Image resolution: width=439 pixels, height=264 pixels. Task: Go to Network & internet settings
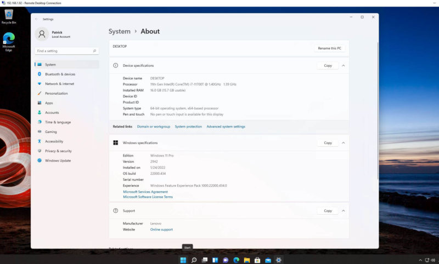[59, 84]
